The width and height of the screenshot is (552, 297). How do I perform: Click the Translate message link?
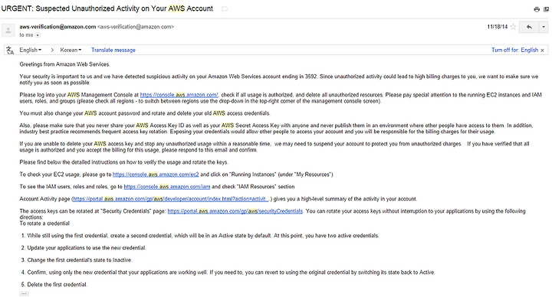[113, 50]
